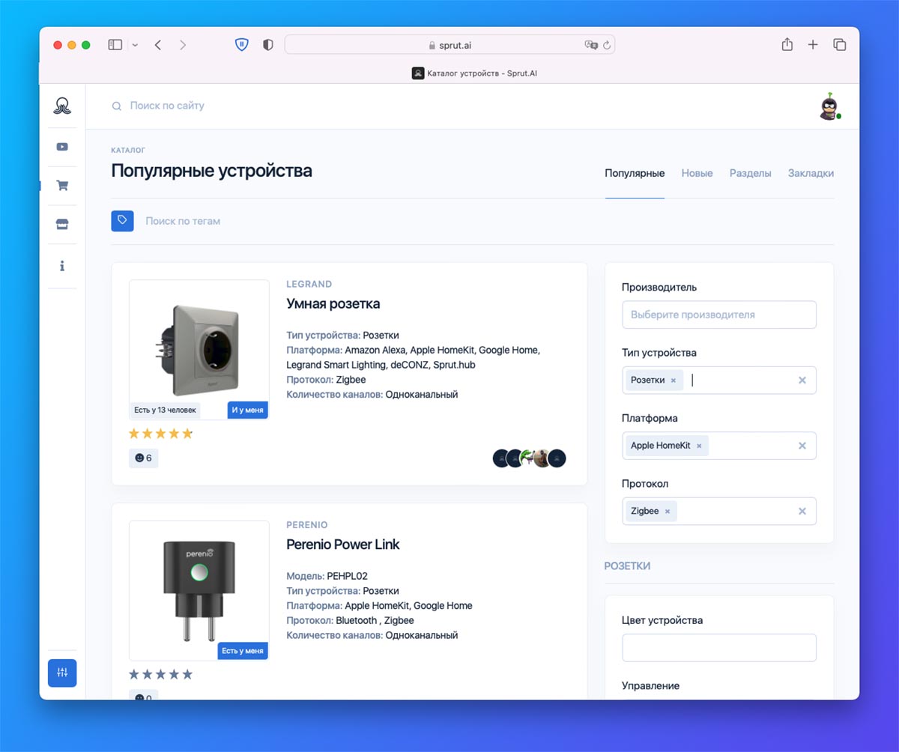Clear the Протокол field

point(802,512)
